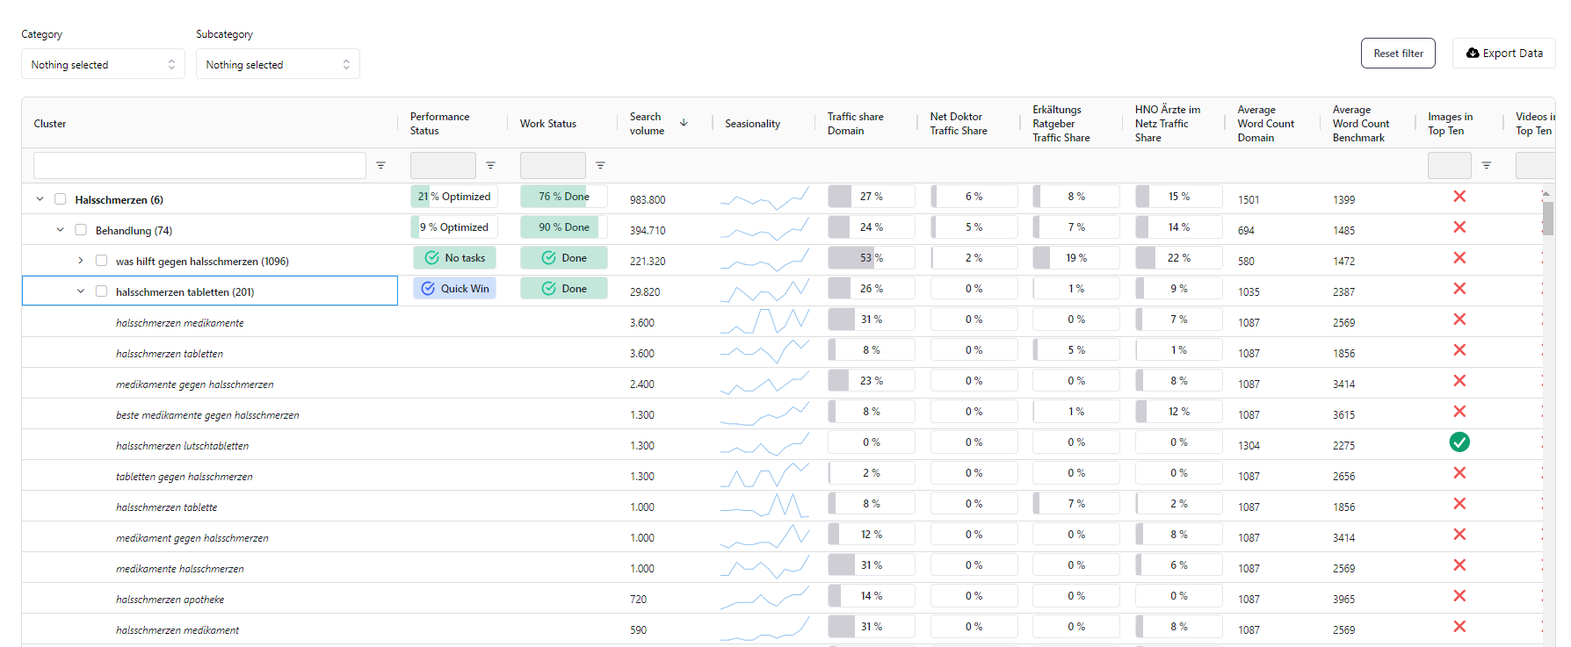Click the Work Status filter icon
This screenshot has height=647, width=1571.
(600, 165)
